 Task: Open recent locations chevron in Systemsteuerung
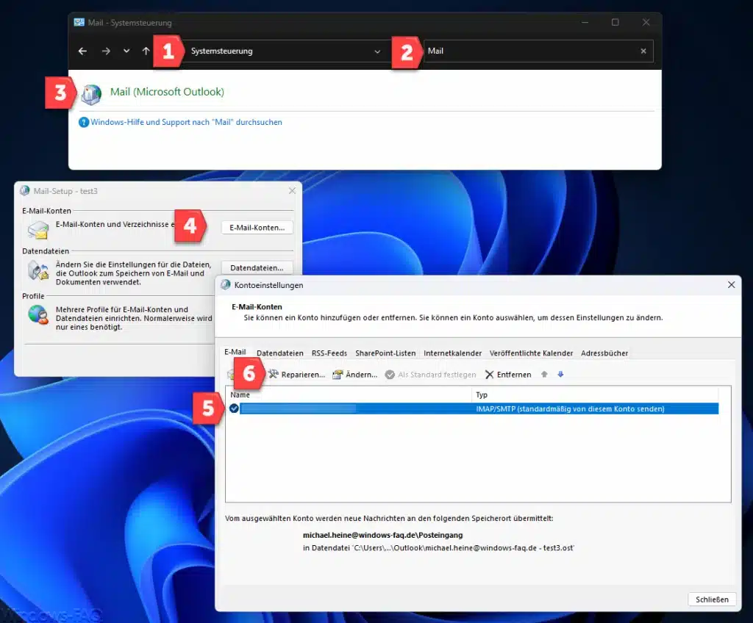click(126, 51)
